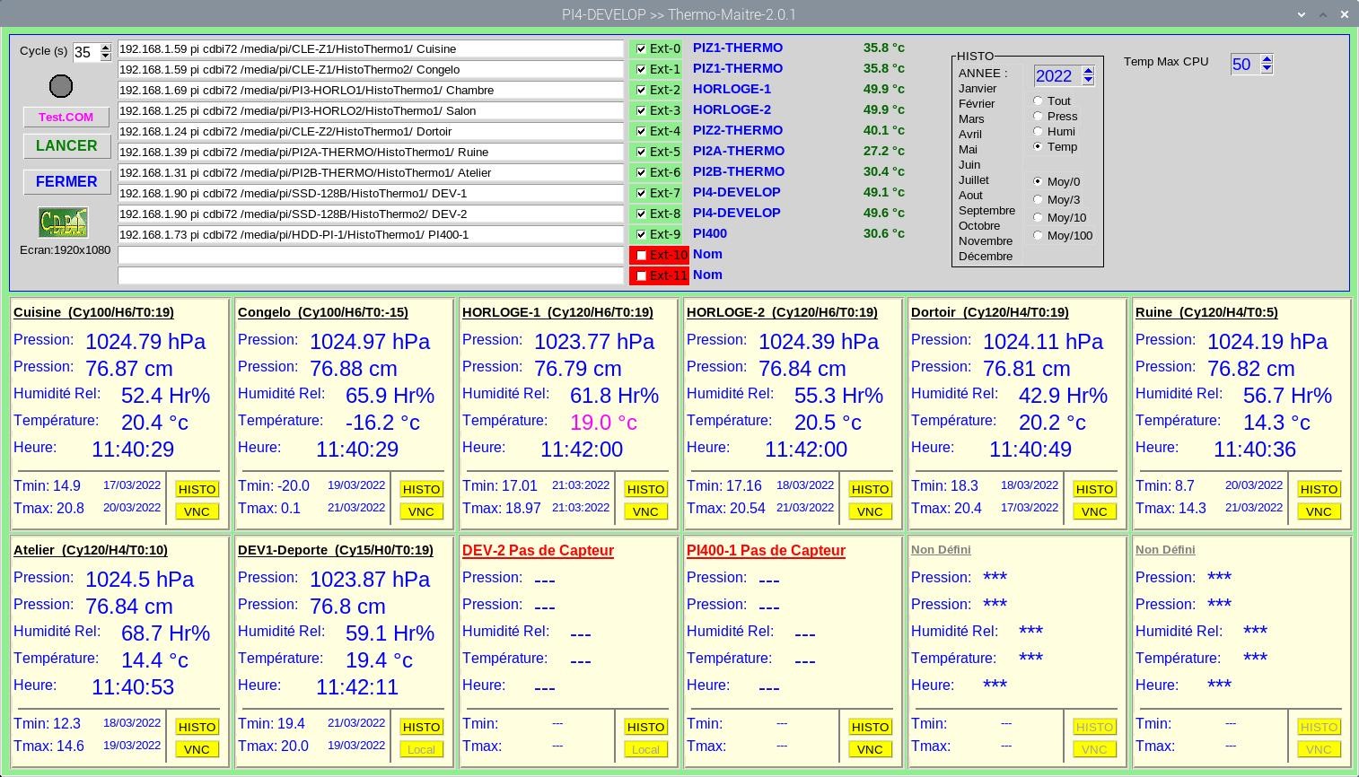
Task: Open VNC for the Dortoir sensor
Action: (x=1094, y=511)
